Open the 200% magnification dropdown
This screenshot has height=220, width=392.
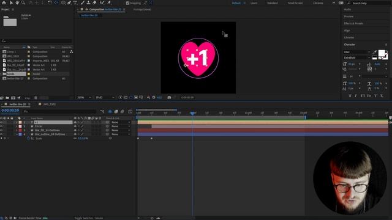click(84, 97)
